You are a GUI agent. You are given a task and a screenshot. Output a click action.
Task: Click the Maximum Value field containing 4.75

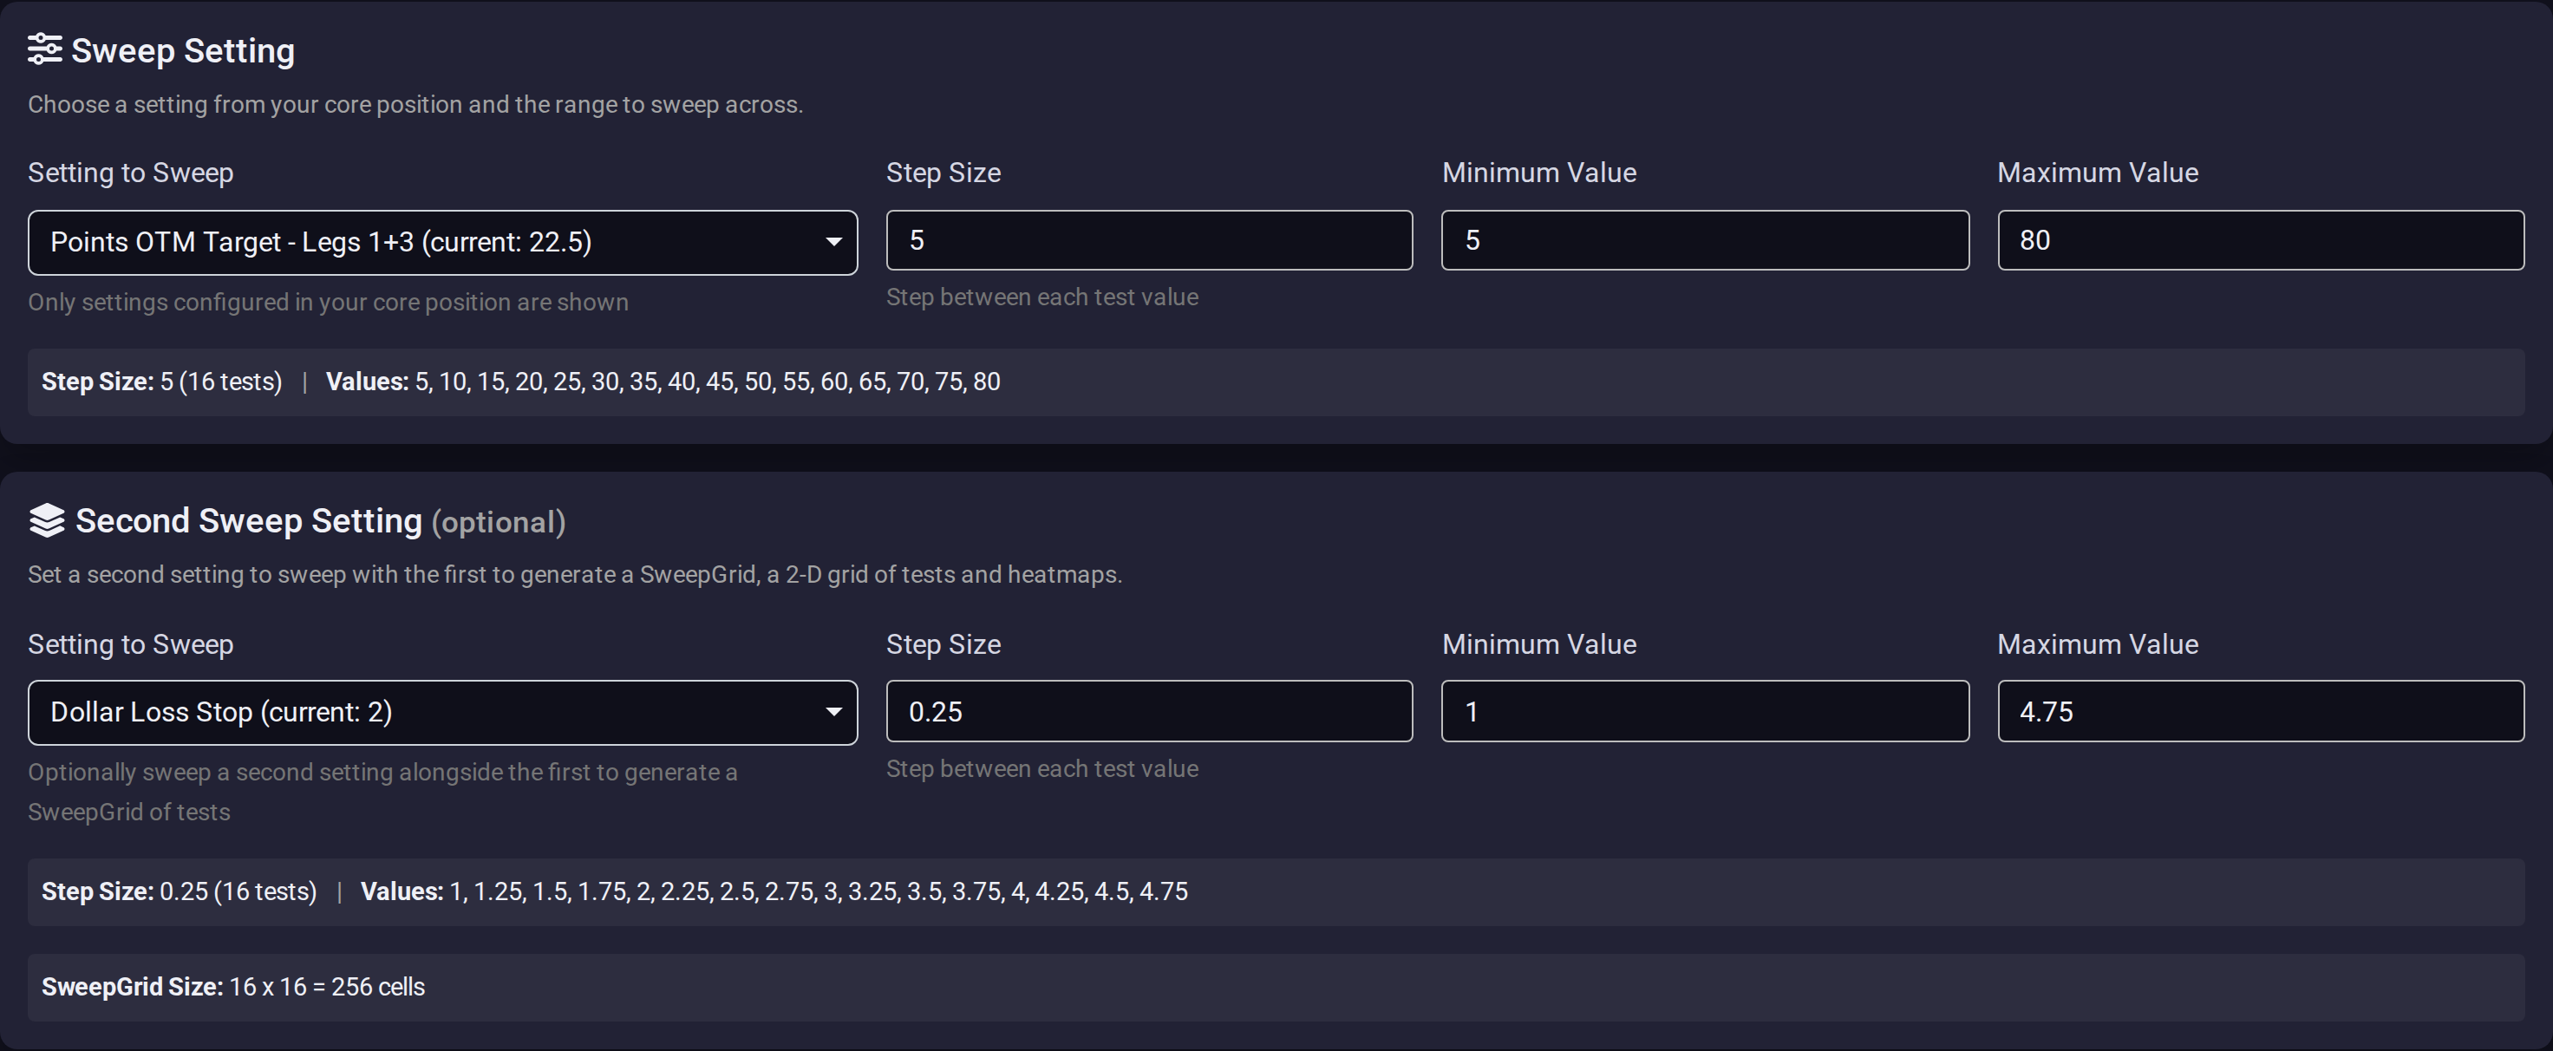point(2260,711)
